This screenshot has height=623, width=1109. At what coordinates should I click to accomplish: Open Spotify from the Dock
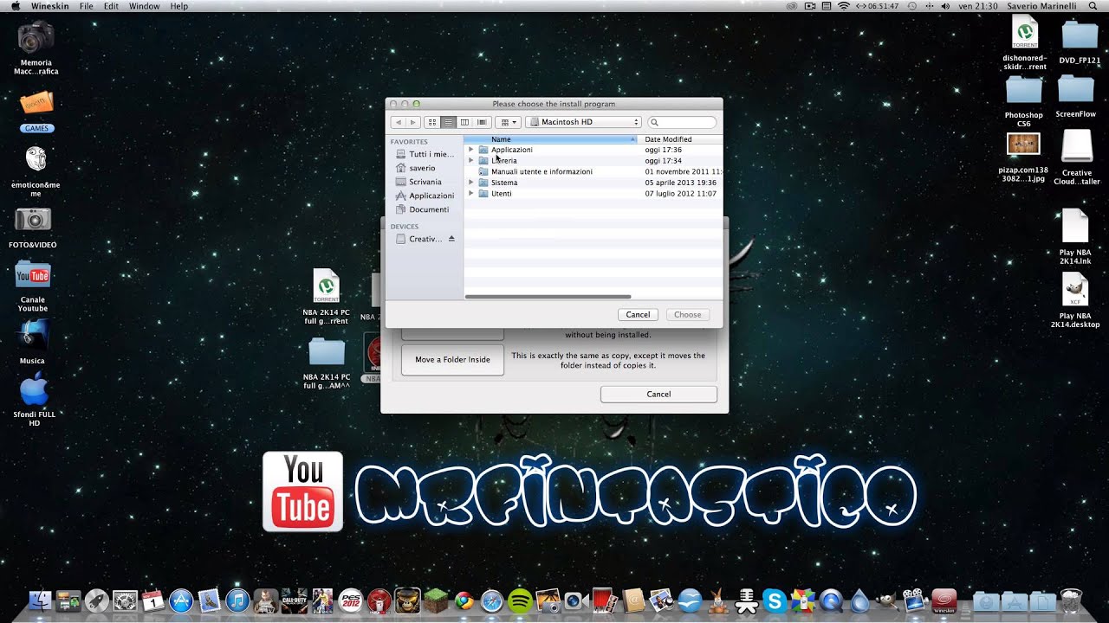[x=520, y=601]
